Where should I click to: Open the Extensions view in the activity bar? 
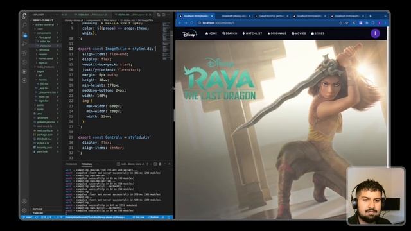click(24, 53)
